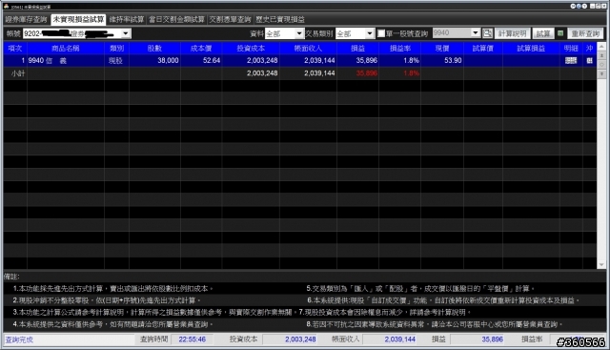Click the third round icon in title bar

[584, 7]
